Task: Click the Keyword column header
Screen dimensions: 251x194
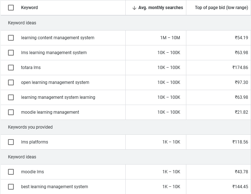Action: 29,8
